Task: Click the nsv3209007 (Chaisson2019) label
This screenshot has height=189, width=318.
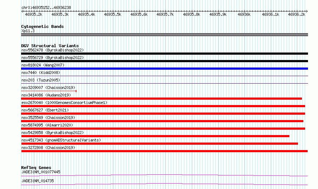Action: pyautogui.click(x=48, y=88)
